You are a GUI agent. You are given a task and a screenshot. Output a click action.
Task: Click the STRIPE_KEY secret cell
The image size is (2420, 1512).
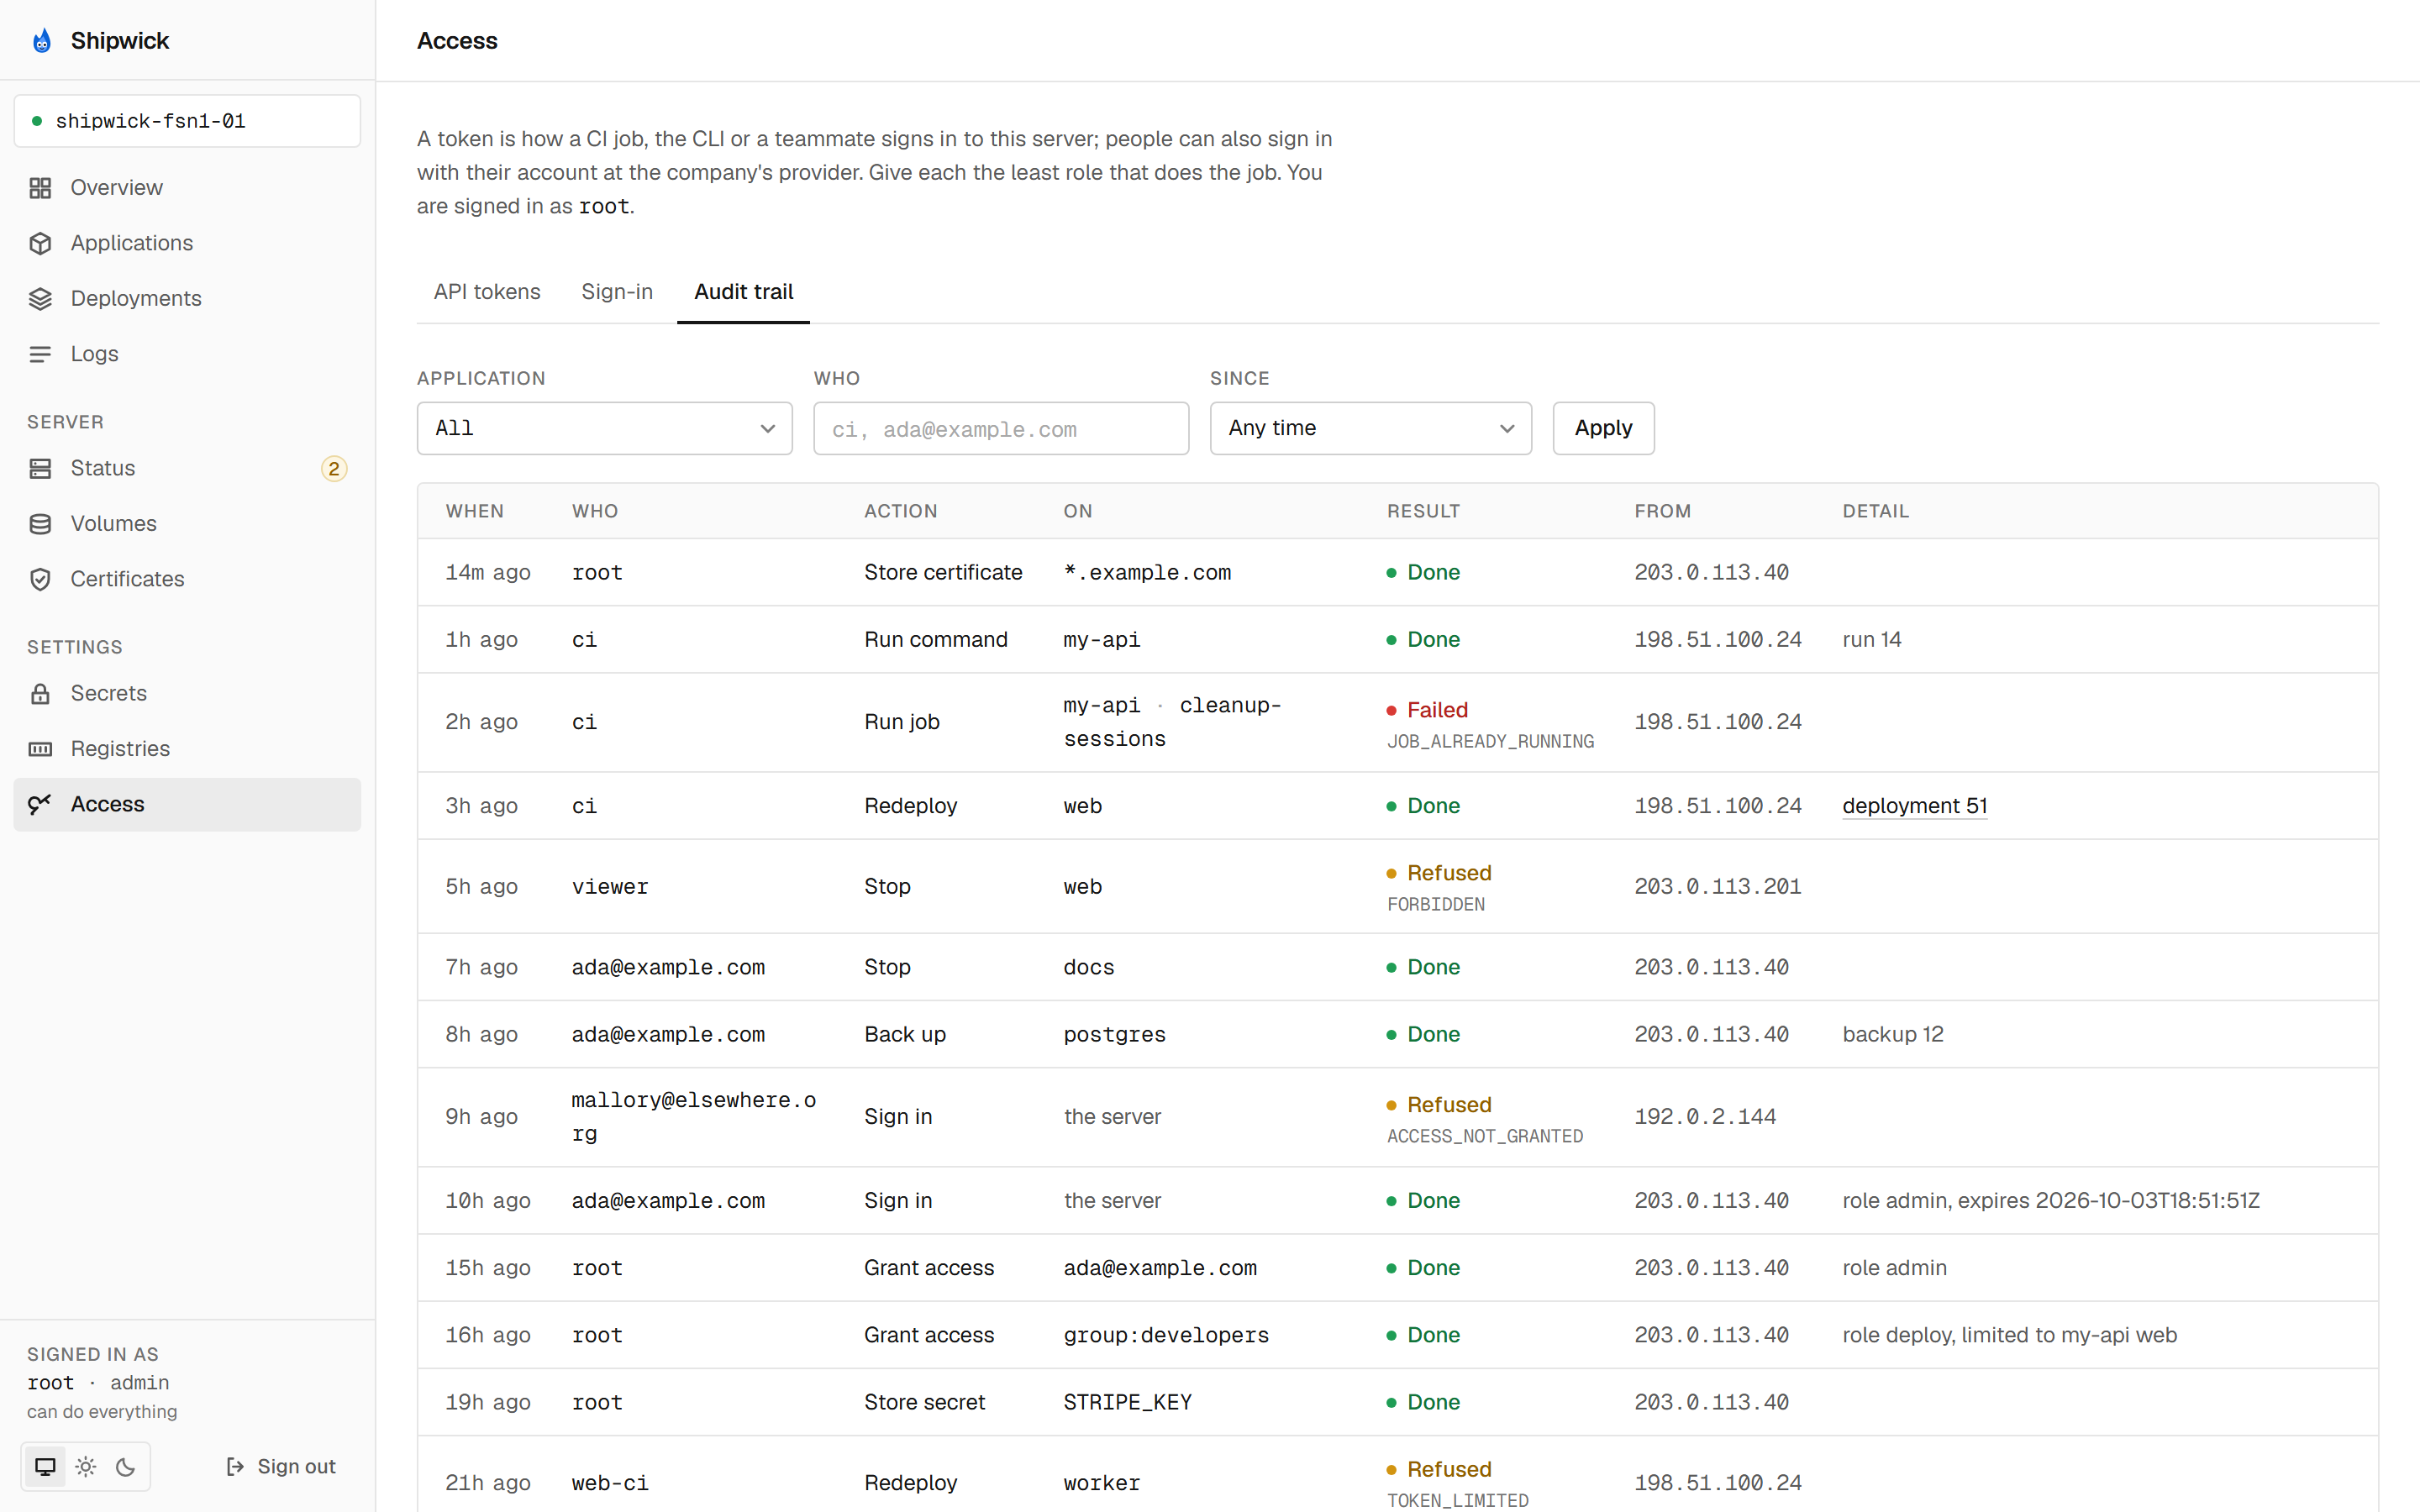click(1127, 1402)
